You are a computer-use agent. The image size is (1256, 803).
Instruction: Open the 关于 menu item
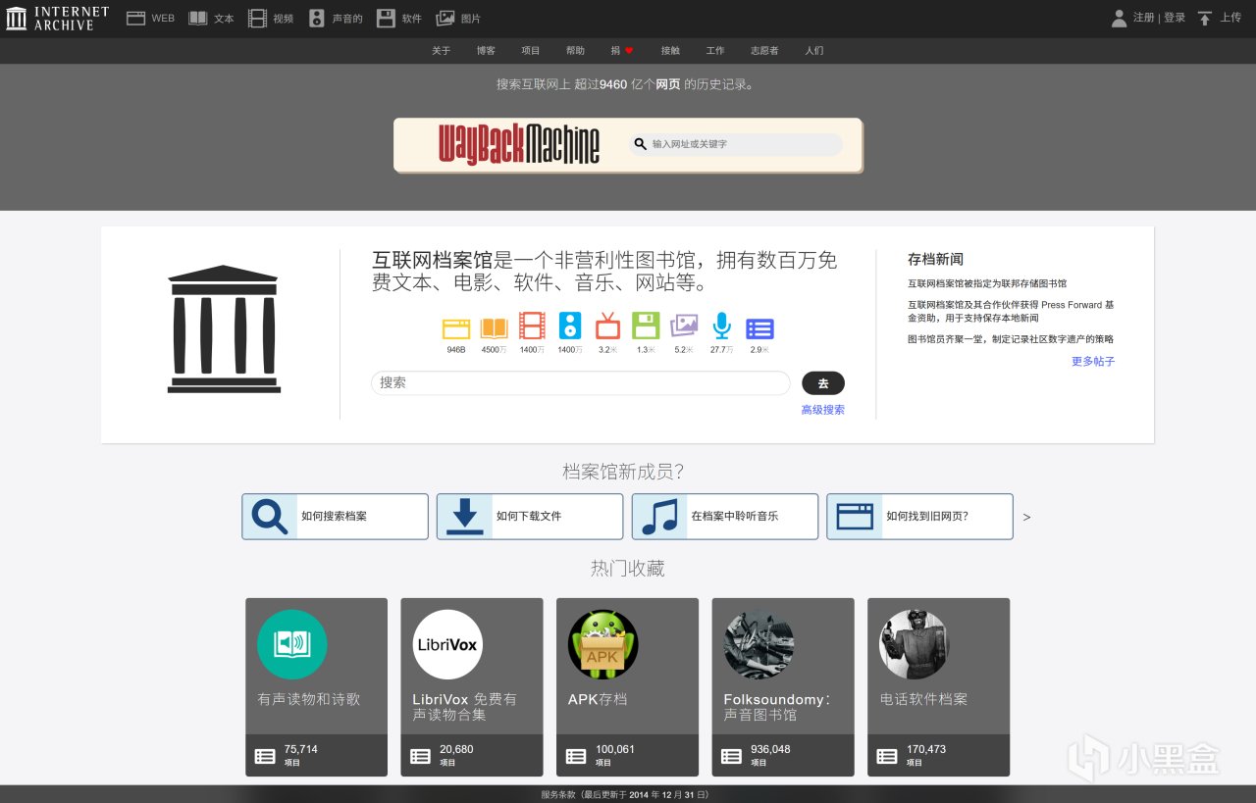tap(442, 51)
